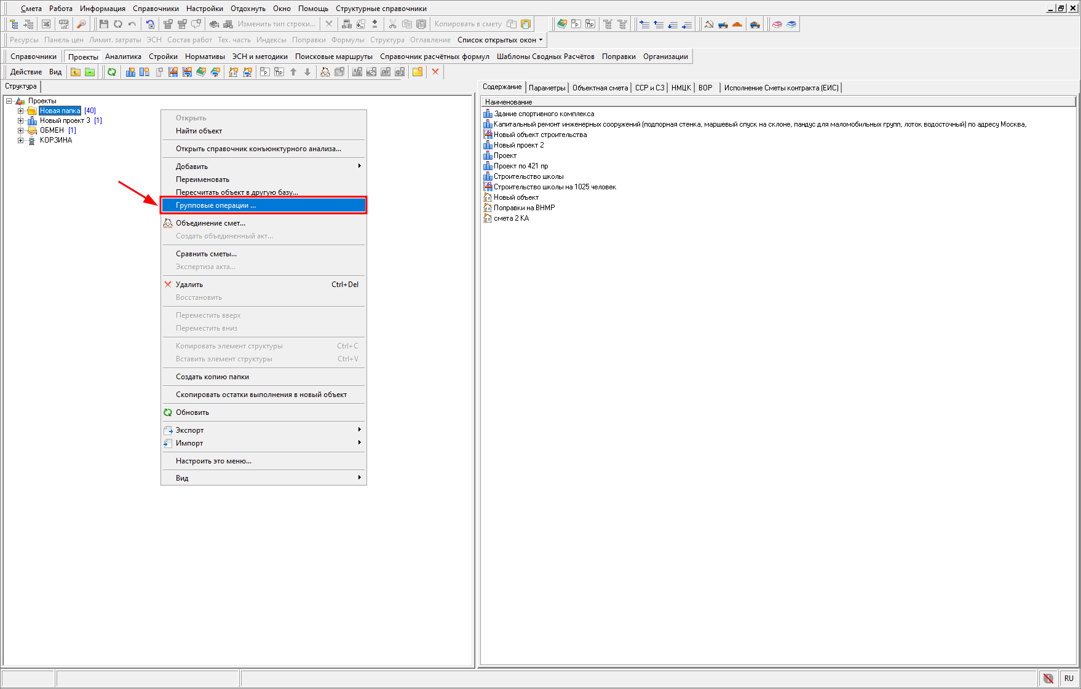The width and height of the screenshot is (1081, 689).
Task: Choose Сравнить сметы from context menu
Action: [x=206, y=254]
